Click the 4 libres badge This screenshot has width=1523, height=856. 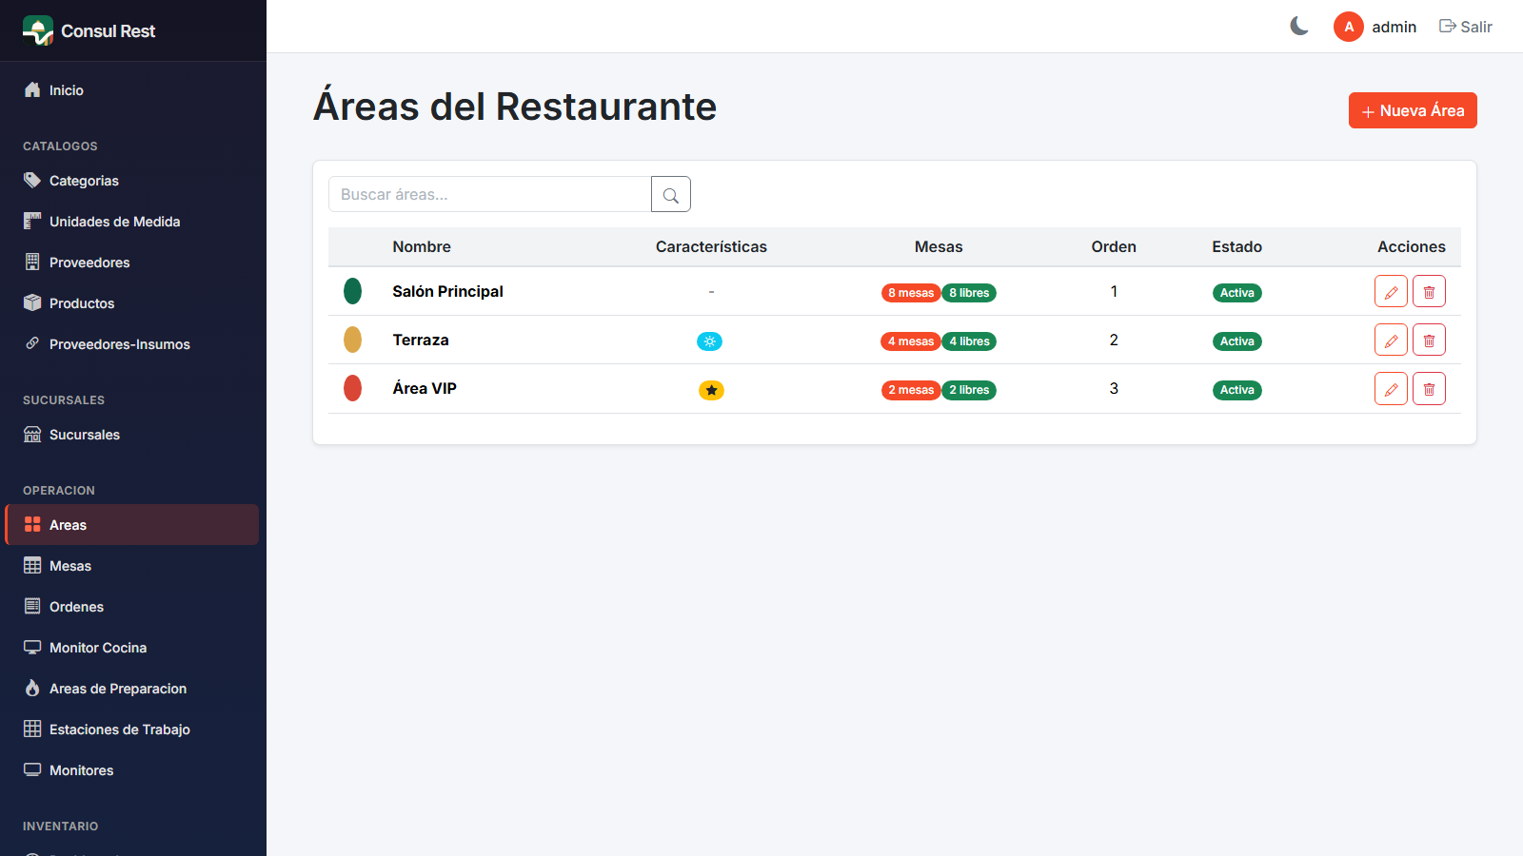[969, 341]
